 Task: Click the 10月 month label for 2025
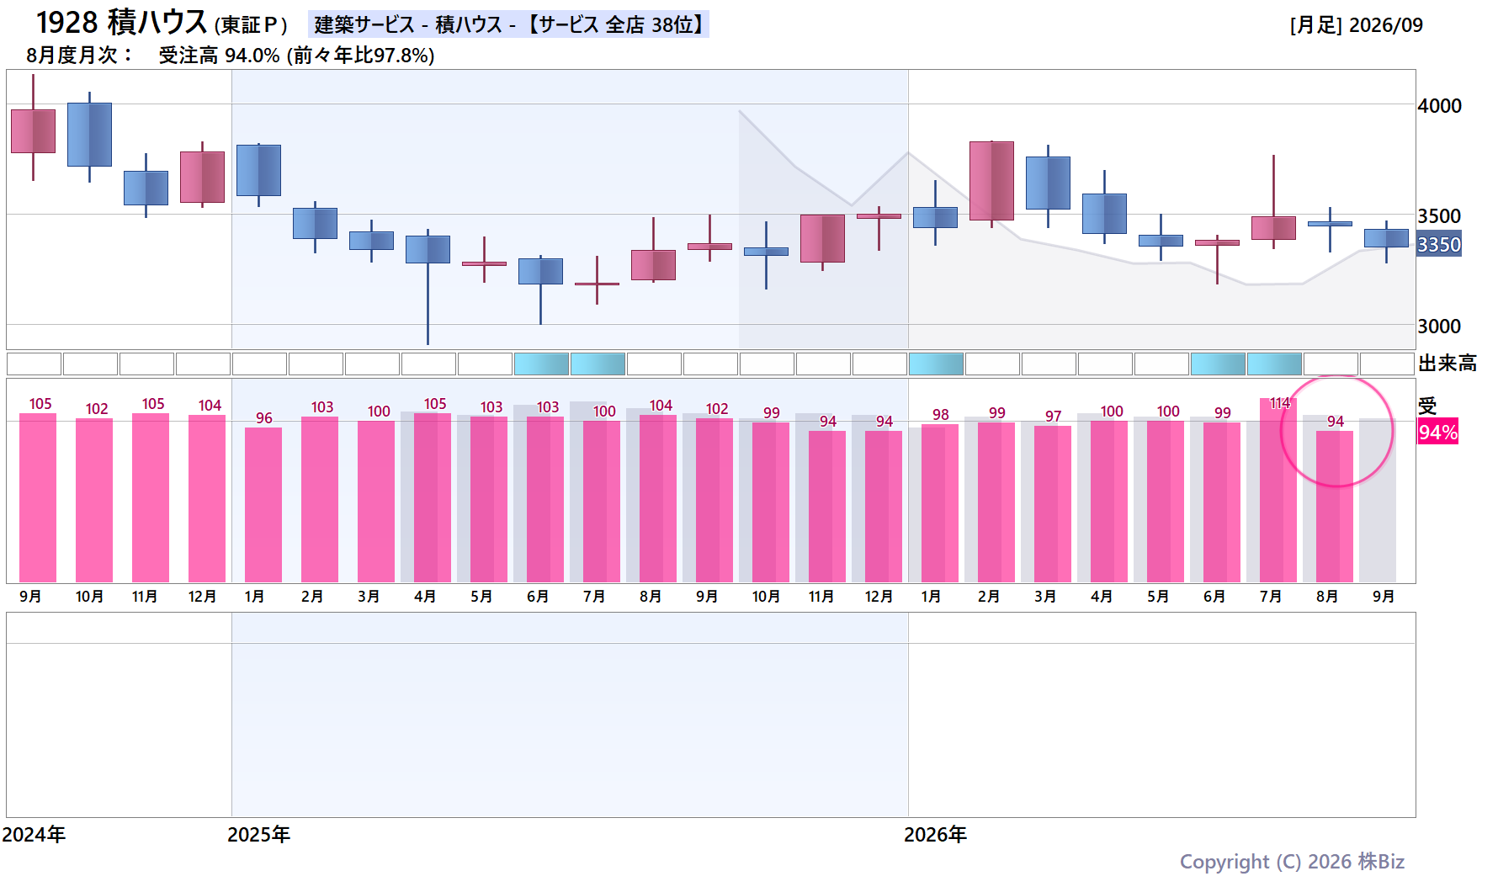point(766,597)
